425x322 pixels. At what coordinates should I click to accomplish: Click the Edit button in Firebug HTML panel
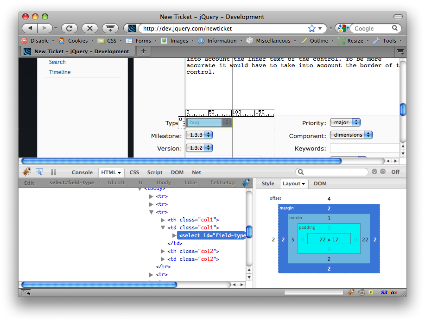[29, 183]
